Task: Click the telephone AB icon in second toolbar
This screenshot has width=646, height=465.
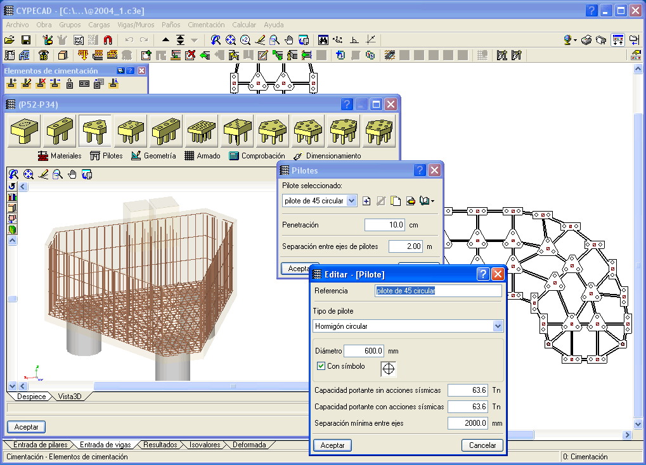Action: (43, 55)
